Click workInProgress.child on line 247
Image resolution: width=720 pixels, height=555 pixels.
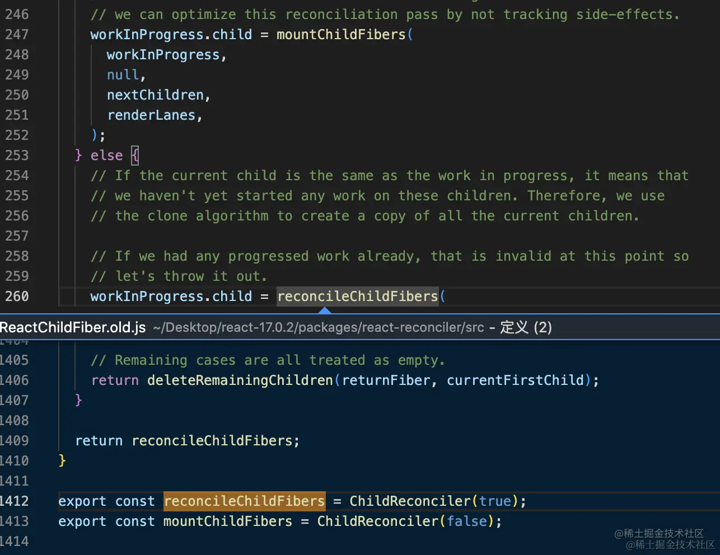point(171,35)
